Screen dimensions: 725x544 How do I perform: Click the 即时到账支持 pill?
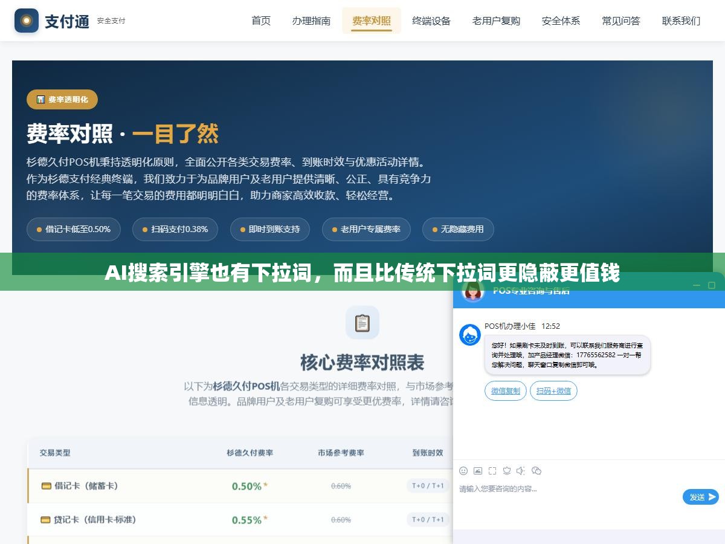coord(270,229)
